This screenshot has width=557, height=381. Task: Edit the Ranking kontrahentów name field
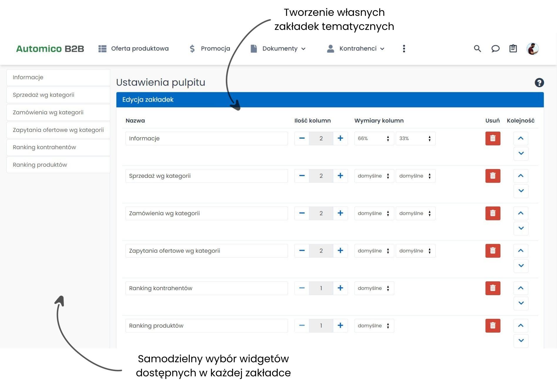tap(206, 288)
